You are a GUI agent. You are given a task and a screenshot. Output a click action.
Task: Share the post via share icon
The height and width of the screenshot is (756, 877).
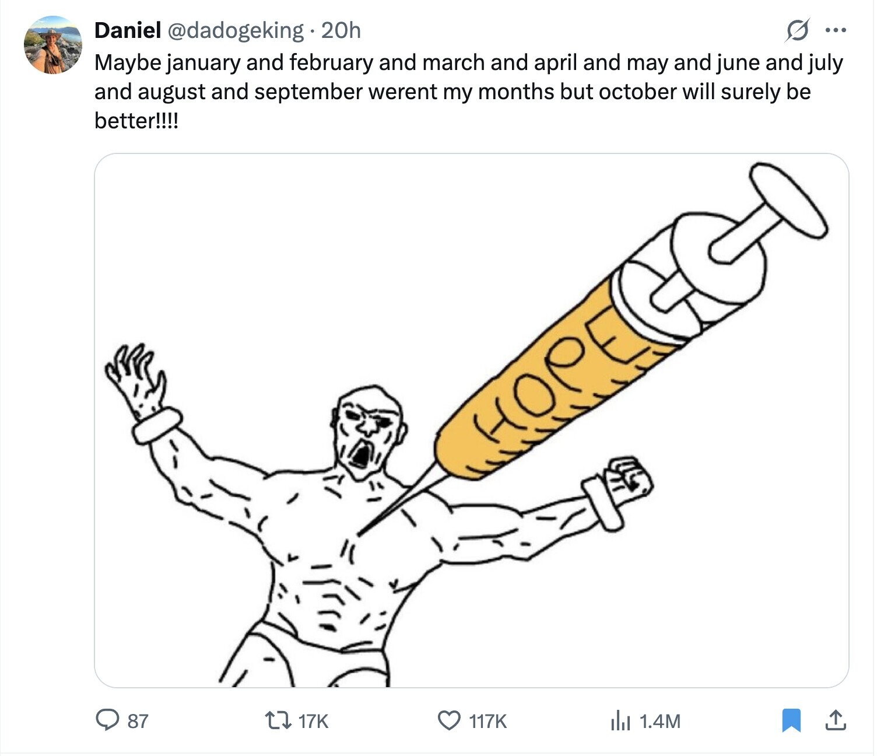[835, 720]
